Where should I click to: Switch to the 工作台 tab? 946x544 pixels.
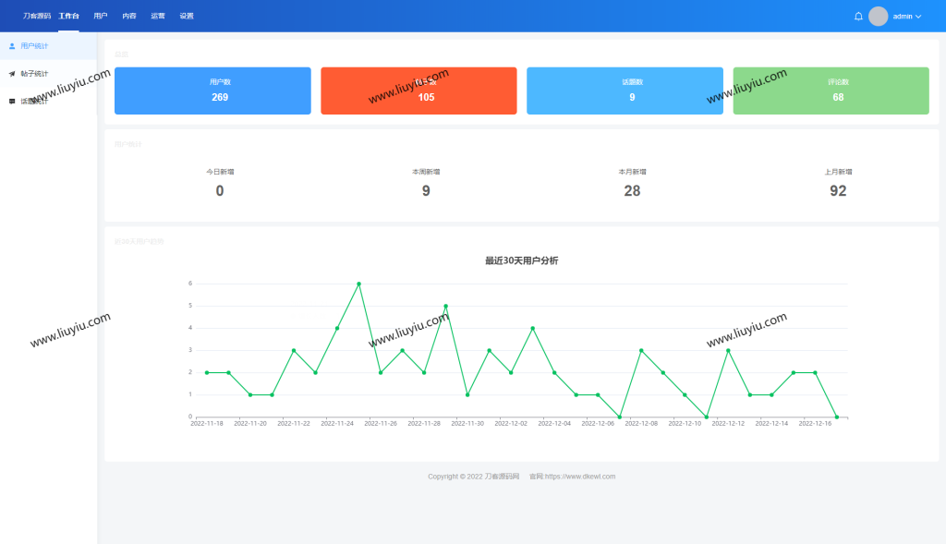[68, 16]
